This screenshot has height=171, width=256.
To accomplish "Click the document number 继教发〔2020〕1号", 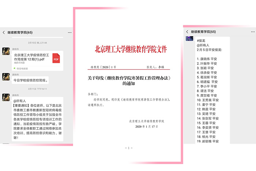I will [x=103, y=67].
